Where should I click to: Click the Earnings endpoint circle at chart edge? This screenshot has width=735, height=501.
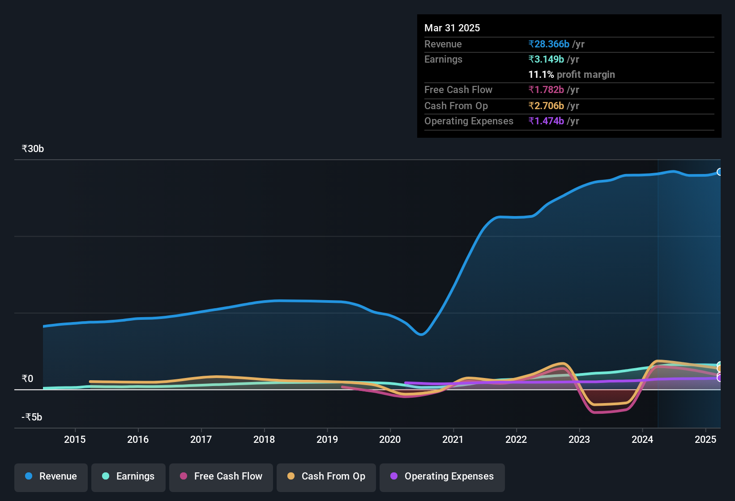(x=719, y=365)
